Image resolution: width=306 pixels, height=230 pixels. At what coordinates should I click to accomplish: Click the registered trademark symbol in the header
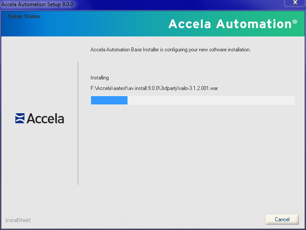pyautogui.click(x=295, y=22)
